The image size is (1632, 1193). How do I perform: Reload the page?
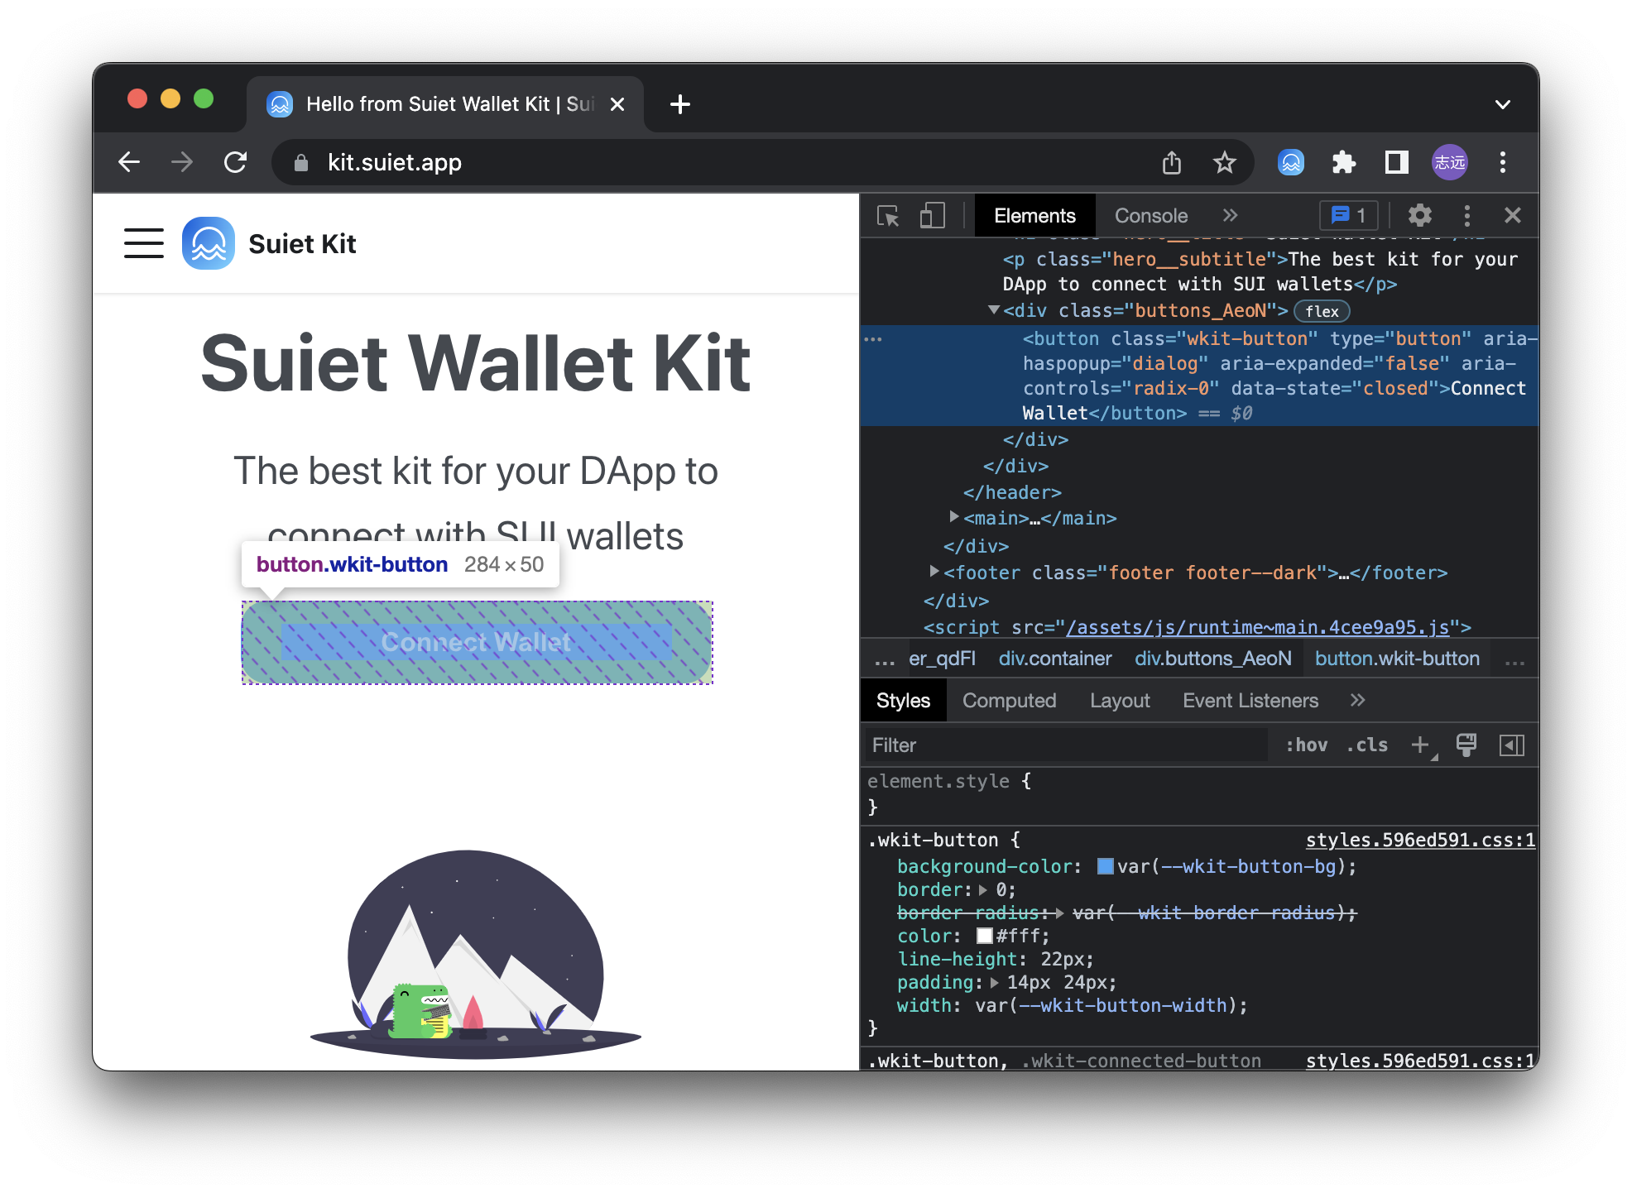(x=235, y=162)
